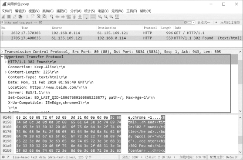Start capturing packets with the shark fin icon

coord(3,17)
